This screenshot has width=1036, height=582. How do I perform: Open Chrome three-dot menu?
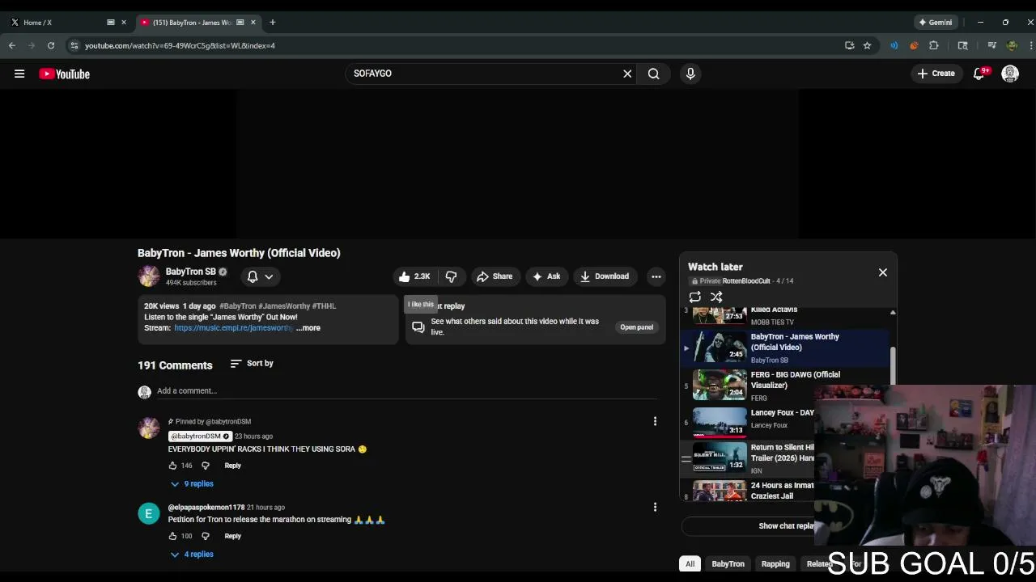coord(1030,45)
